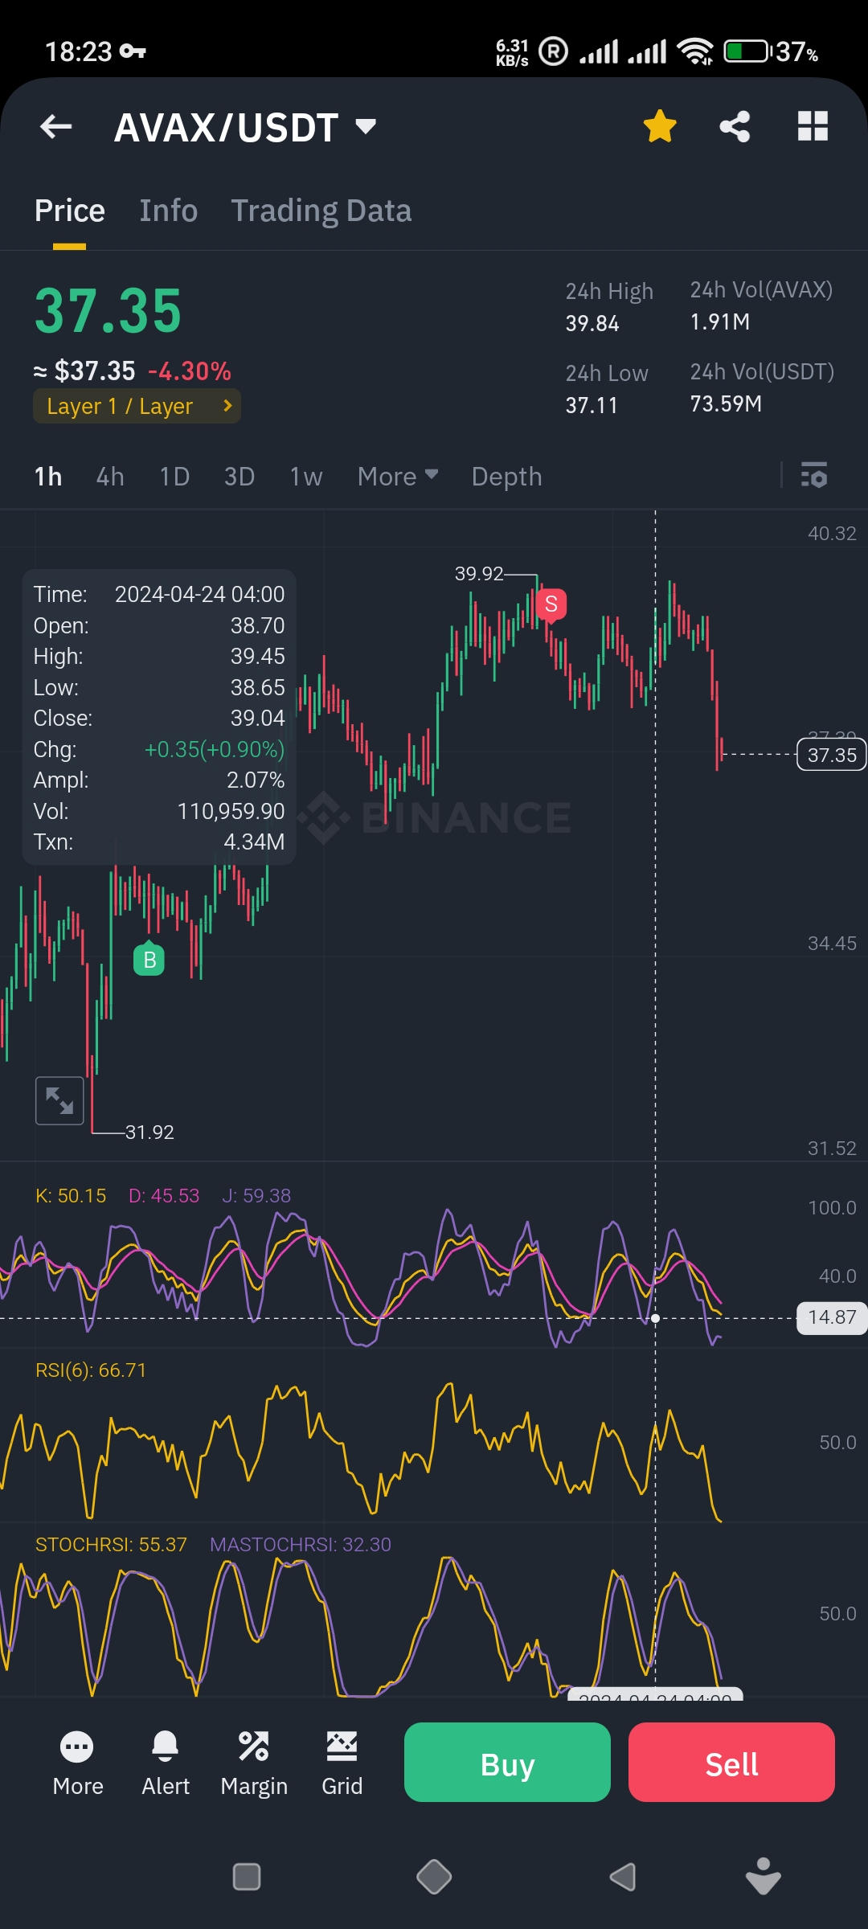Select the 3D chart interval
This screenshot has width=868, height=1929.
pyautogui.click(x=240, y=477)
